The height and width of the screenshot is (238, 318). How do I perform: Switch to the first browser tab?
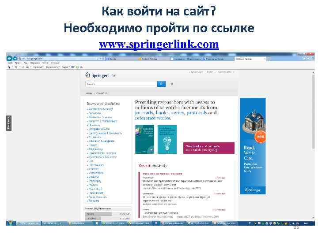pos(121,59)
